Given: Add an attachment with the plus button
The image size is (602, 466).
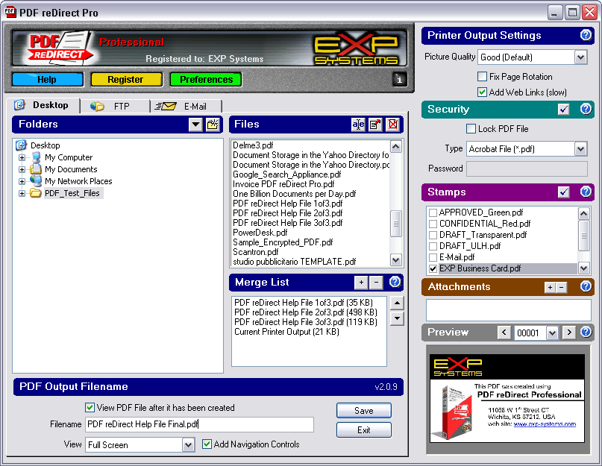Looking at the screenshot, I should [551, 287].
